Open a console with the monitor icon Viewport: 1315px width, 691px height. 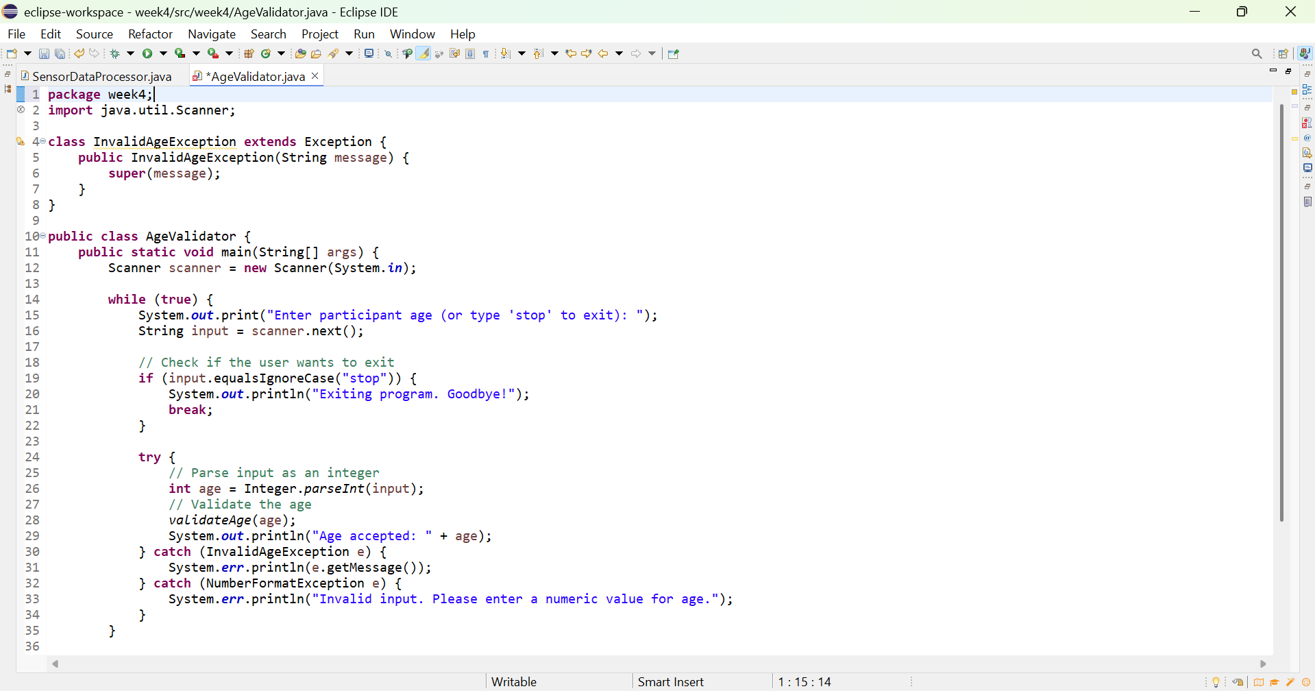pyautogui.click(x=369, y=53)
